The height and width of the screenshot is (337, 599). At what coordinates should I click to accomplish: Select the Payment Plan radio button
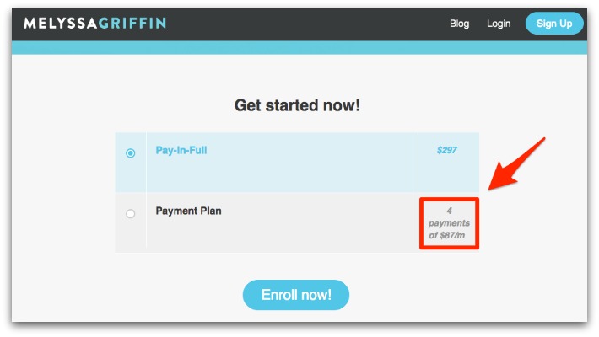(131, 213)
